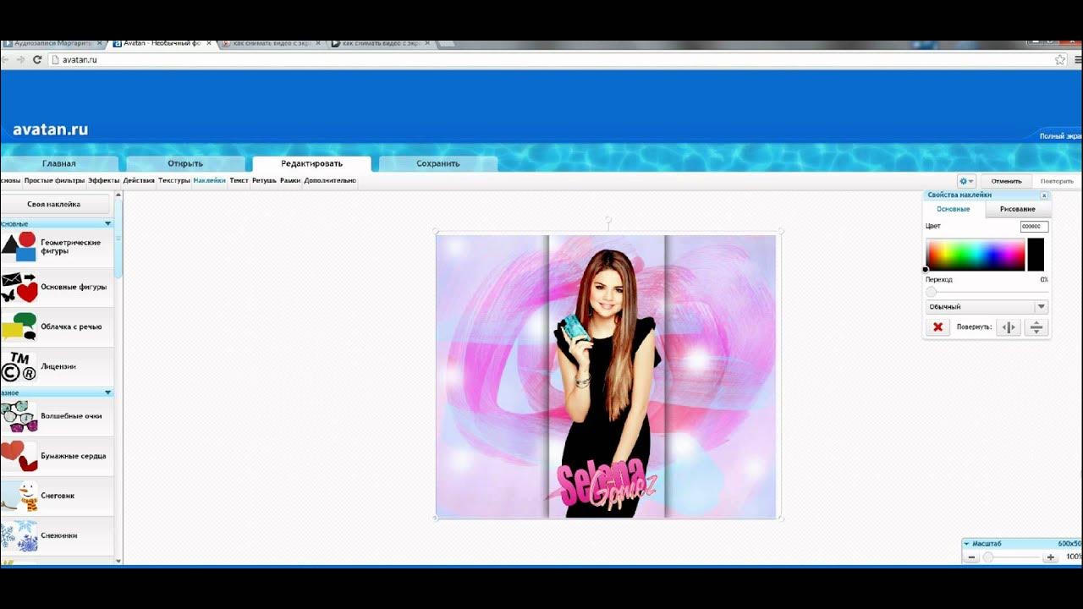Switch to the Основные properties tab
1083x609 pixels.
coord(954,209)
